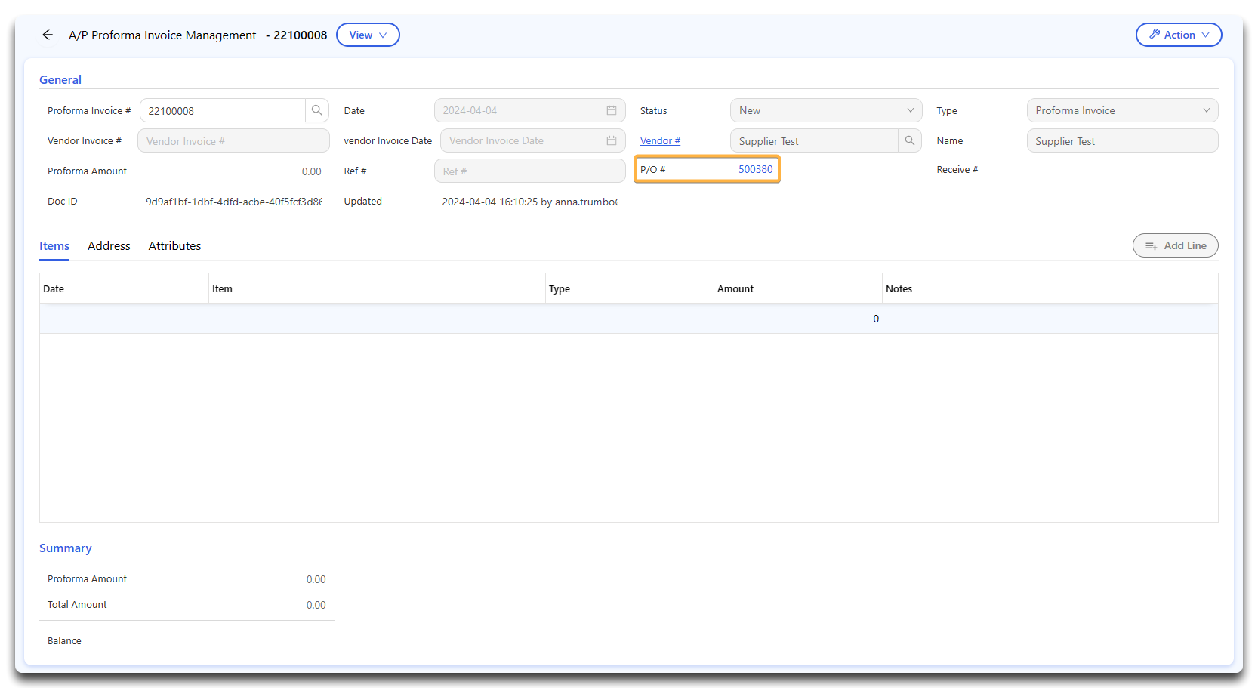
Task: Click inside the Vendor Invoice # field
Action: (233, 140)
